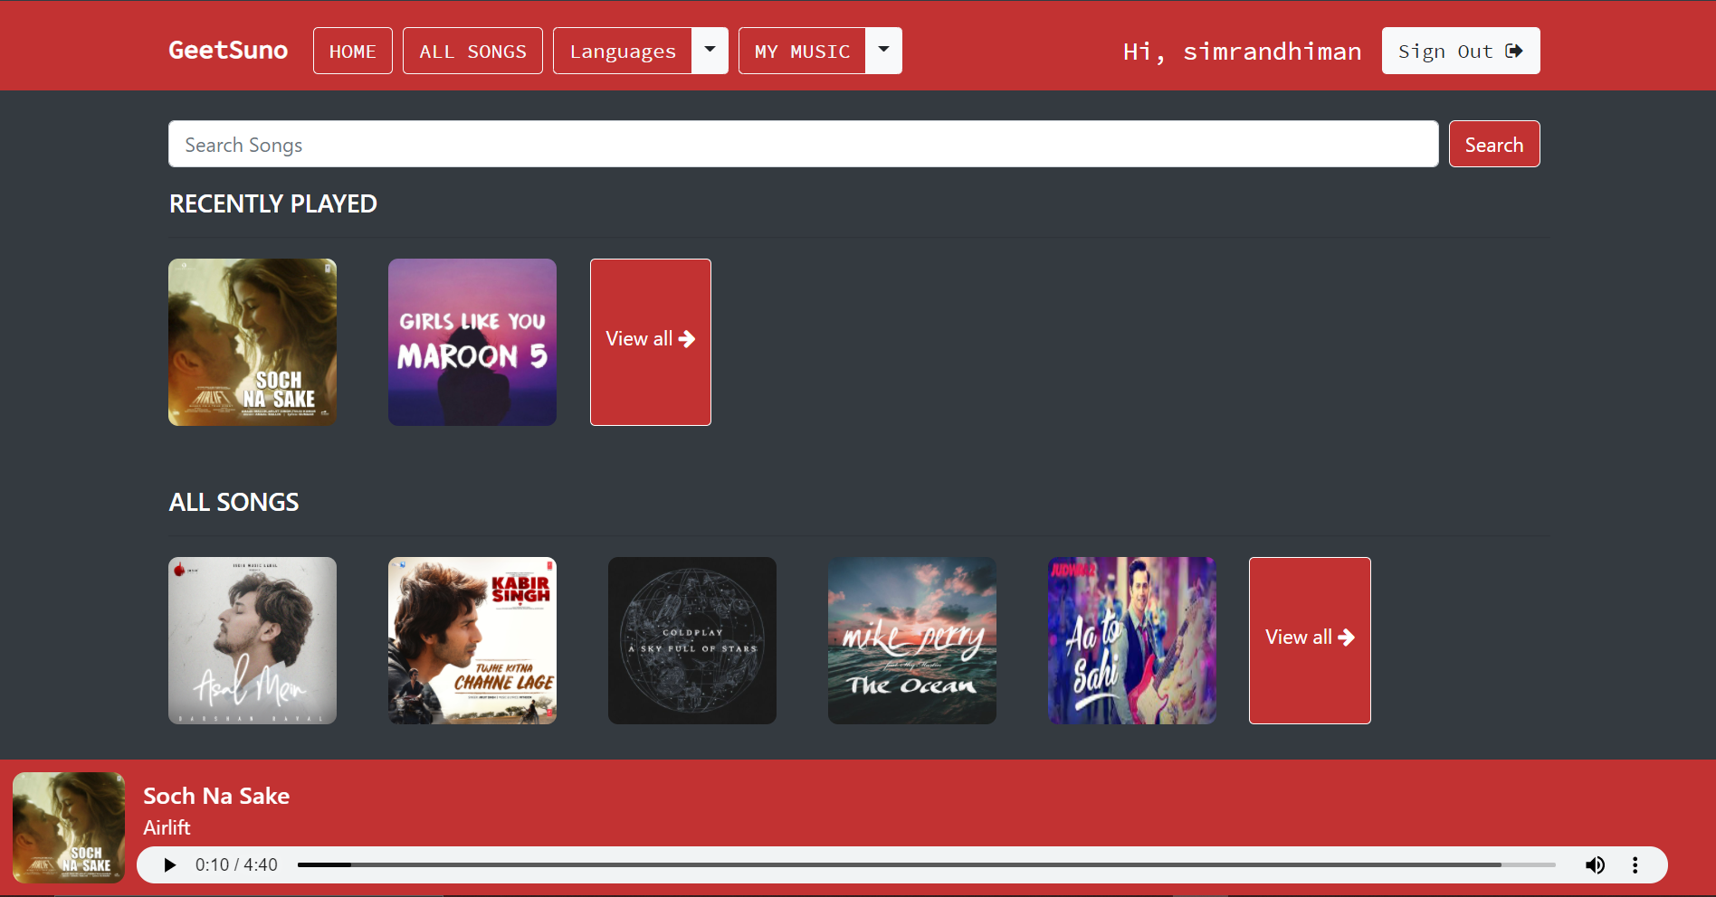
Task: Open the Asal Mein song cover
Action: click(x=253, y=640)
